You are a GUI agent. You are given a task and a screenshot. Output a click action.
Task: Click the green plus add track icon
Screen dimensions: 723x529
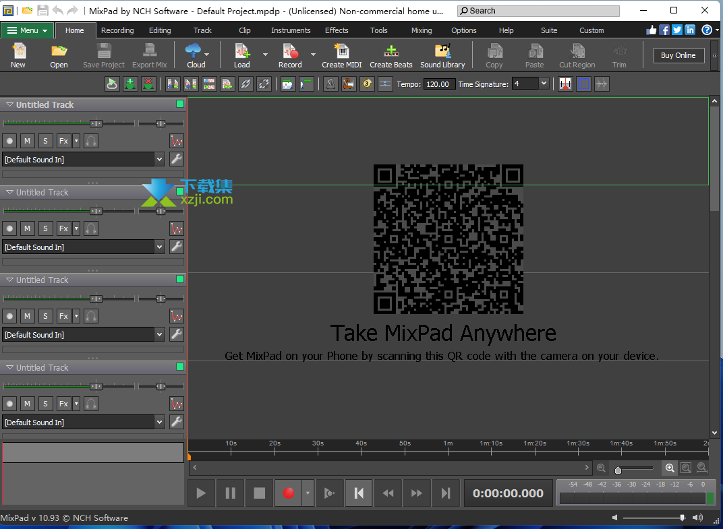pyautogui.click(x=130, y=84)
